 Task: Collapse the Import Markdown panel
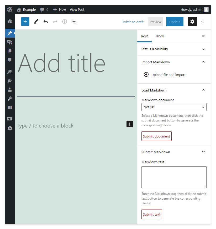pyautogui.click(x=203, y=62)
